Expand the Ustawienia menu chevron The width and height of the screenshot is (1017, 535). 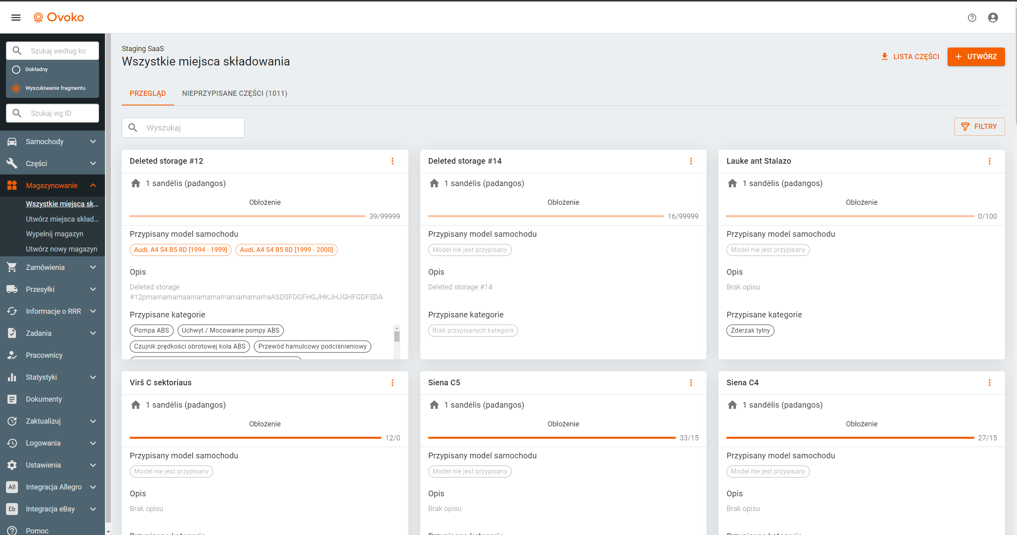point(93,465)
